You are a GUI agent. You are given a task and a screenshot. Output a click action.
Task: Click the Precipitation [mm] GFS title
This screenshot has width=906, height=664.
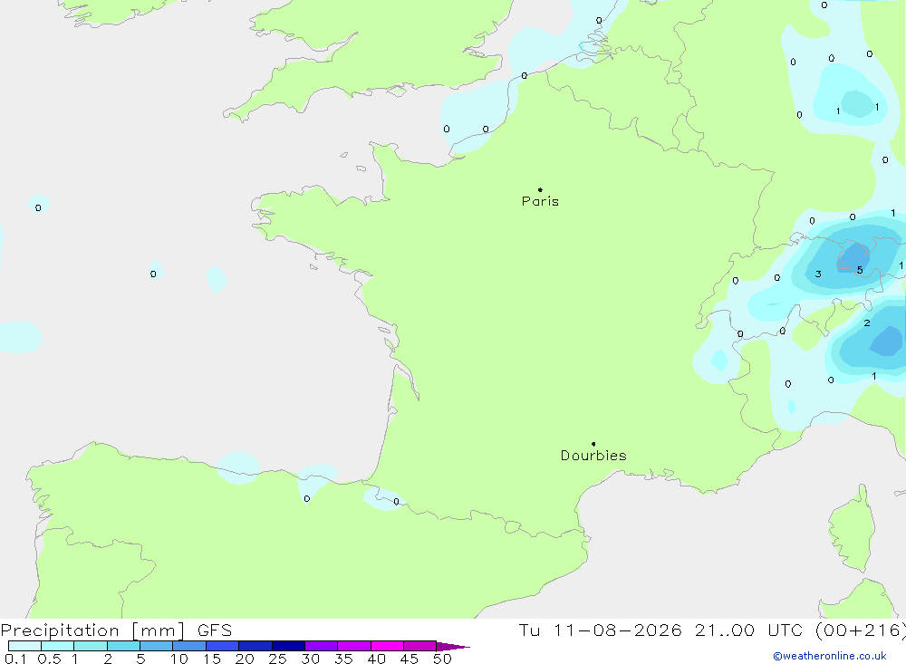coord(116,630)
